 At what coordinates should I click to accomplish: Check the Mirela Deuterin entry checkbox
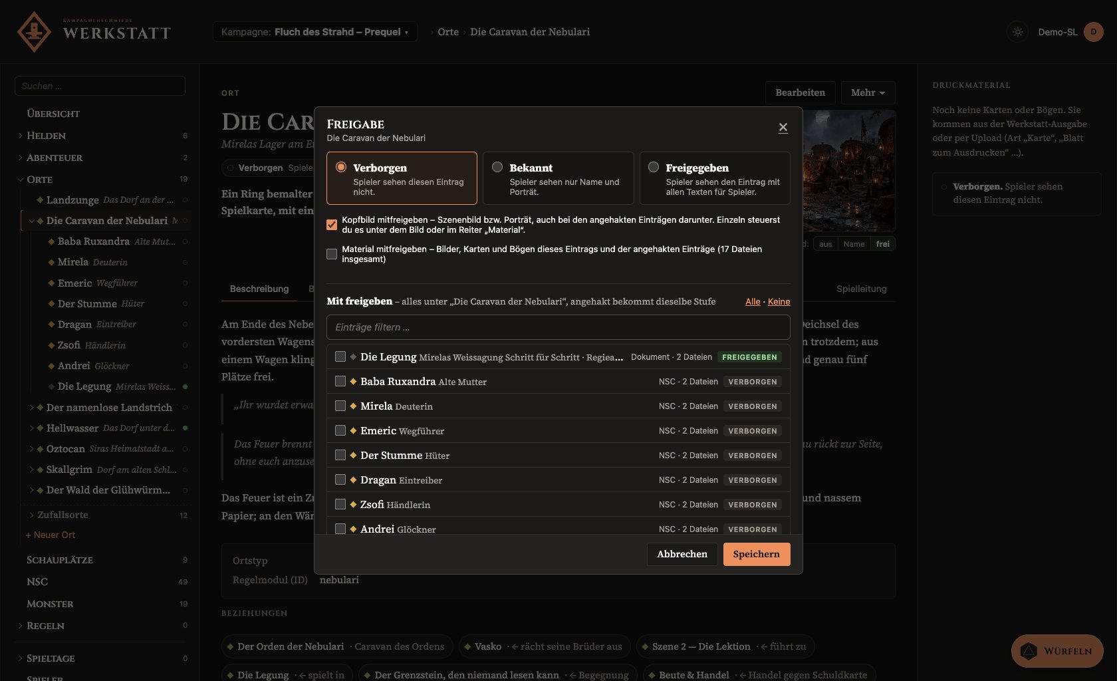[x=340, y=406]
